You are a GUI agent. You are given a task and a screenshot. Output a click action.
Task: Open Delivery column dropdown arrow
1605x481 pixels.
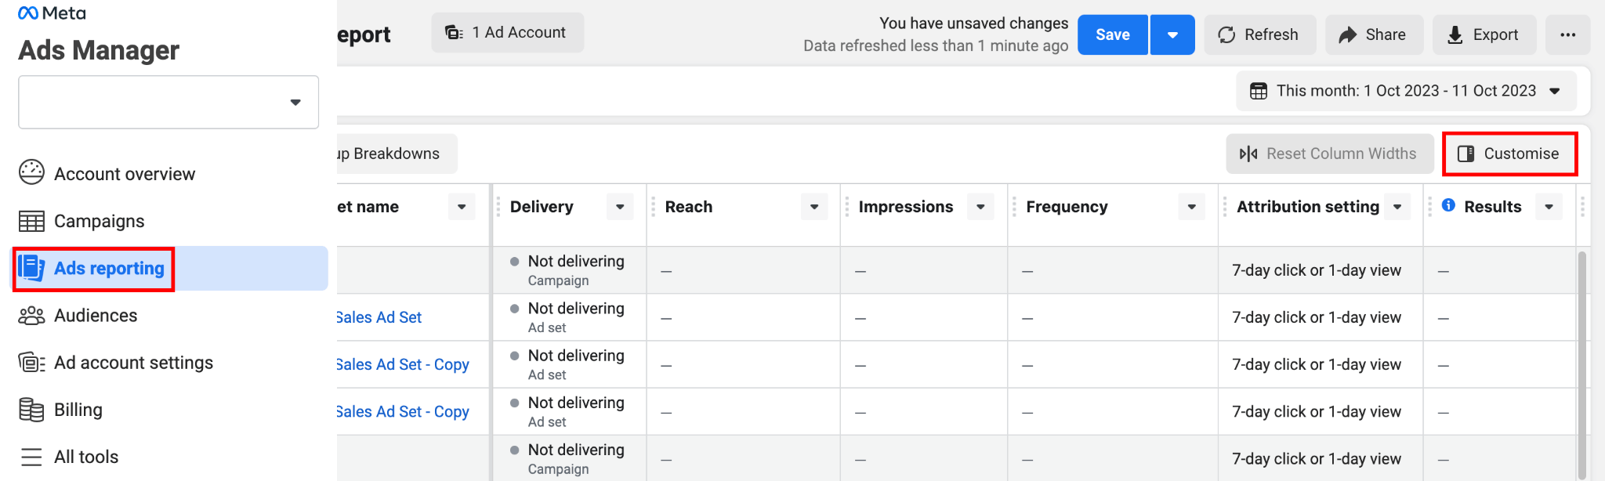click(x=620, y=207)
